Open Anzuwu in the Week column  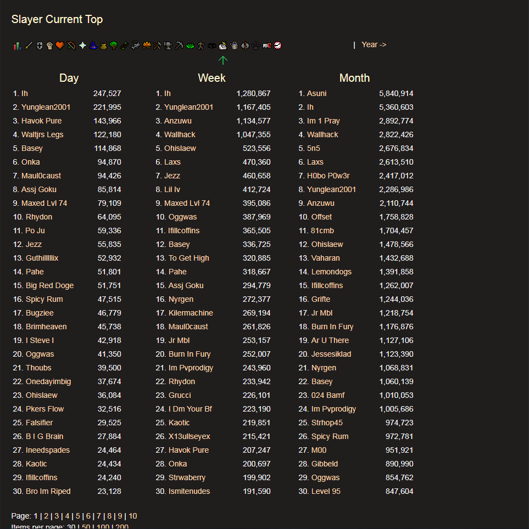point(177,121)
